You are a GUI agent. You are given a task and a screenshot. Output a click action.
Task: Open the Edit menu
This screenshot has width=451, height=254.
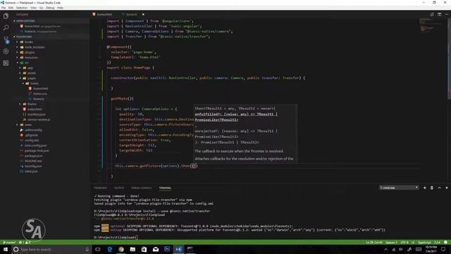[11, 8]
